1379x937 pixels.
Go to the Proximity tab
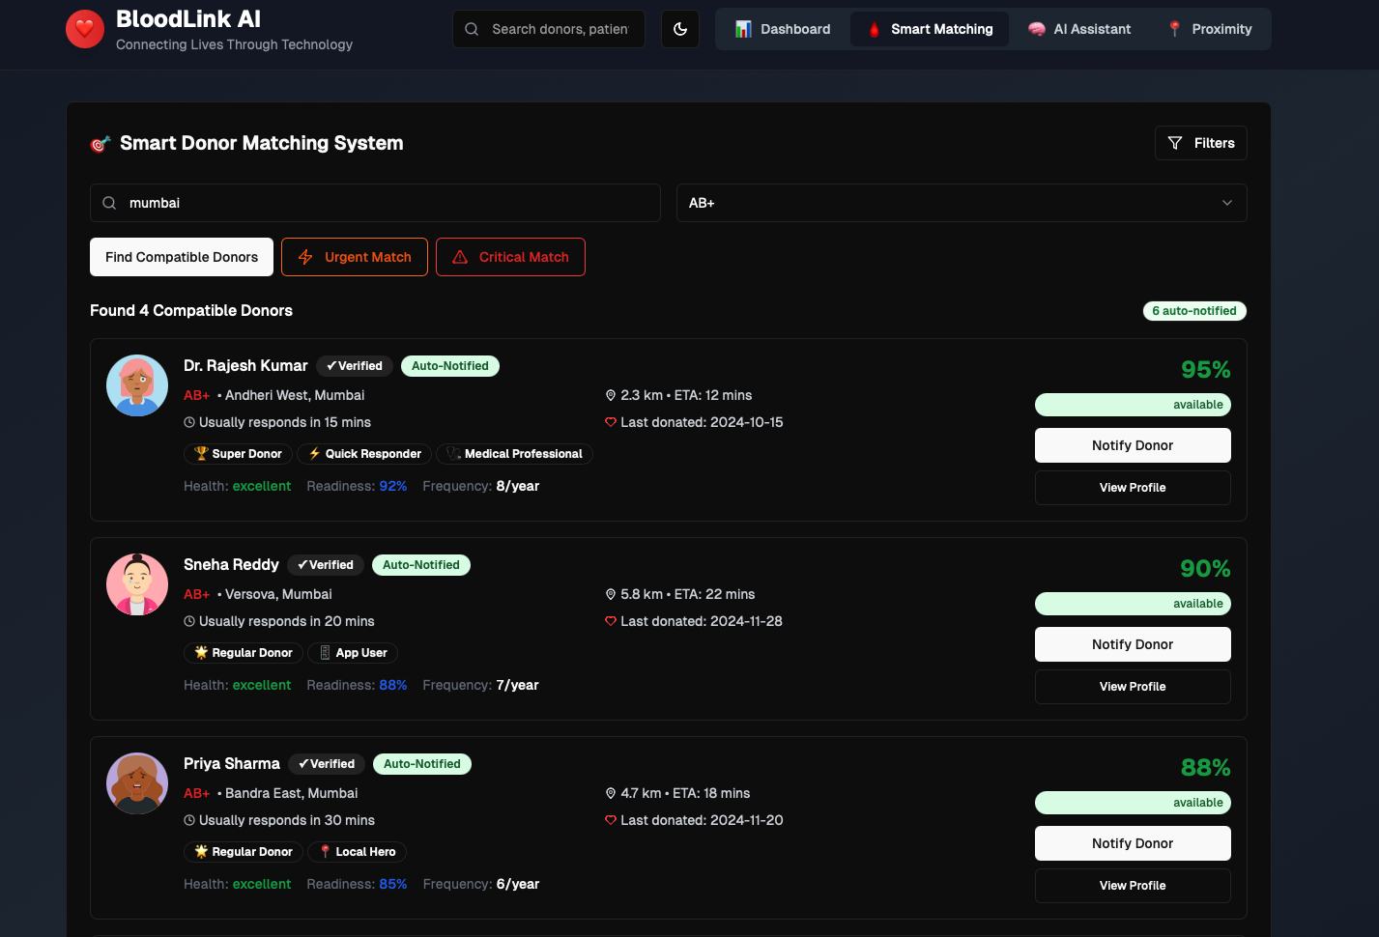pyautogui.click(x=1209, y=29)
